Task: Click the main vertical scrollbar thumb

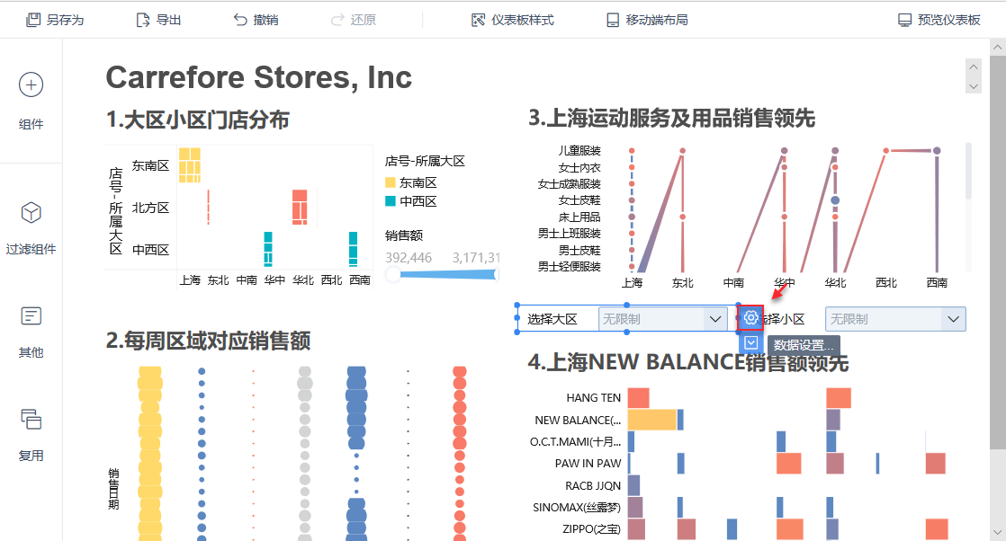Action: pos(998,252)
